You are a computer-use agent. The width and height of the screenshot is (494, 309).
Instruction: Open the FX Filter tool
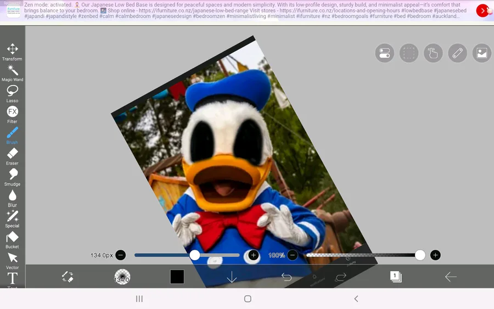(x=12, y=115)
